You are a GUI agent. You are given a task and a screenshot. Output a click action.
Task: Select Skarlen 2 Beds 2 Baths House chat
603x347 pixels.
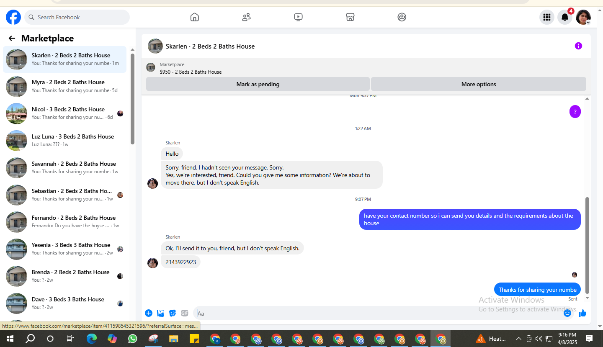point(65,59)
